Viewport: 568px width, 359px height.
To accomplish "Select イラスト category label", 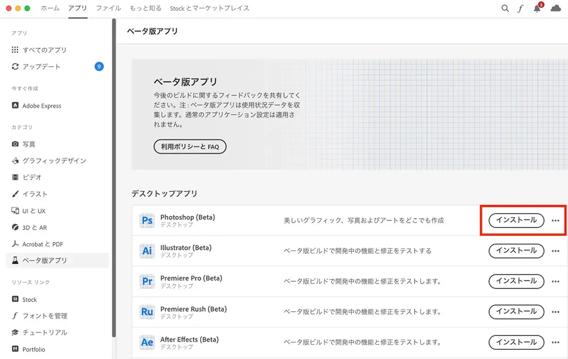I will (35, 194).
